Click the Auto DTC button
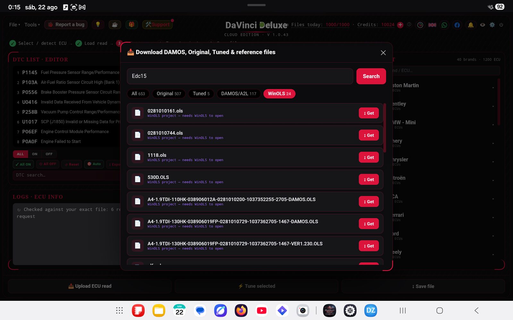The image size is (513, 320). pos(94,164)
